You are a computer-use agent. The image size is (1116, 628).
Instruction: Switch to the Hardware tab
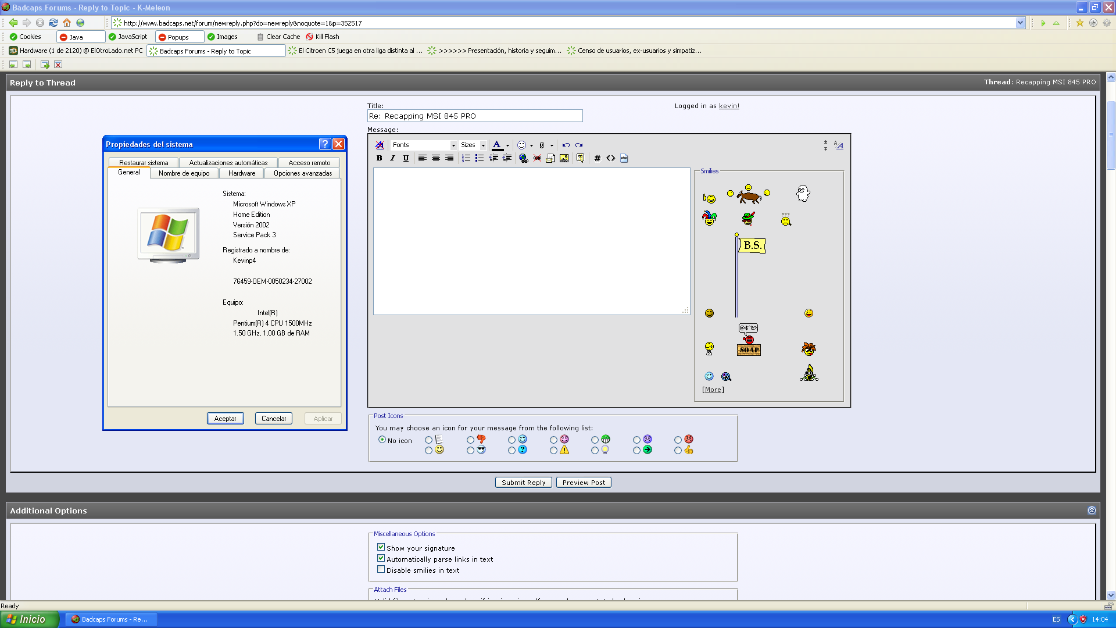tap(242, 173)
